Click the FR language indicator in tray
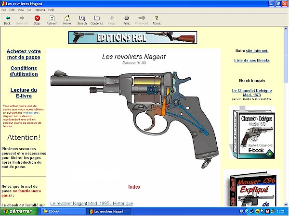This screenshot has width=289, height=216. (241, 212)
